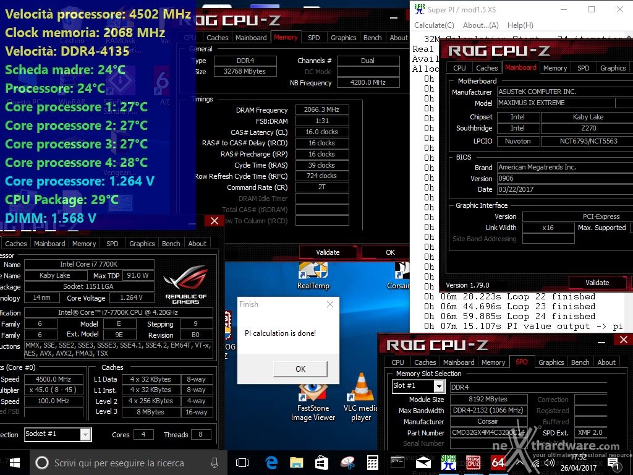Click Validate in the Memory CPU-Z window
633x475 pixels.
coord(328,252)
